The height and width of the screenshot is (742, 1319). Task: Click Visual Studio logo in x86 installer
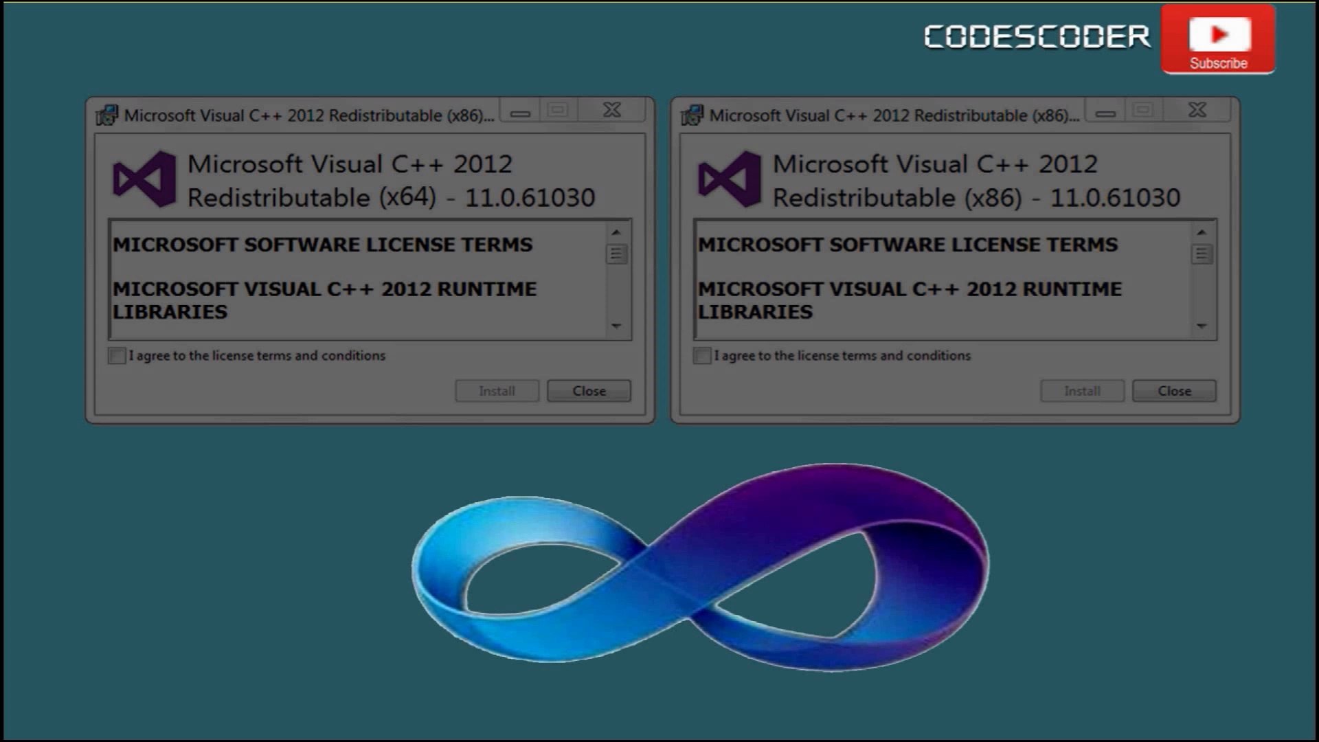click(x=730, y=179)
